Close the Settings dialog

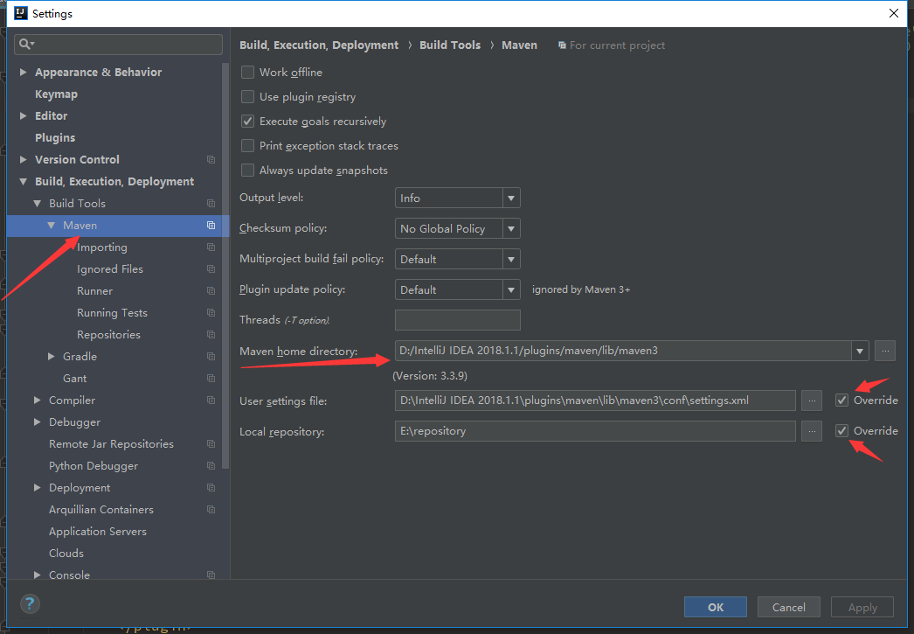coord(894,13)
